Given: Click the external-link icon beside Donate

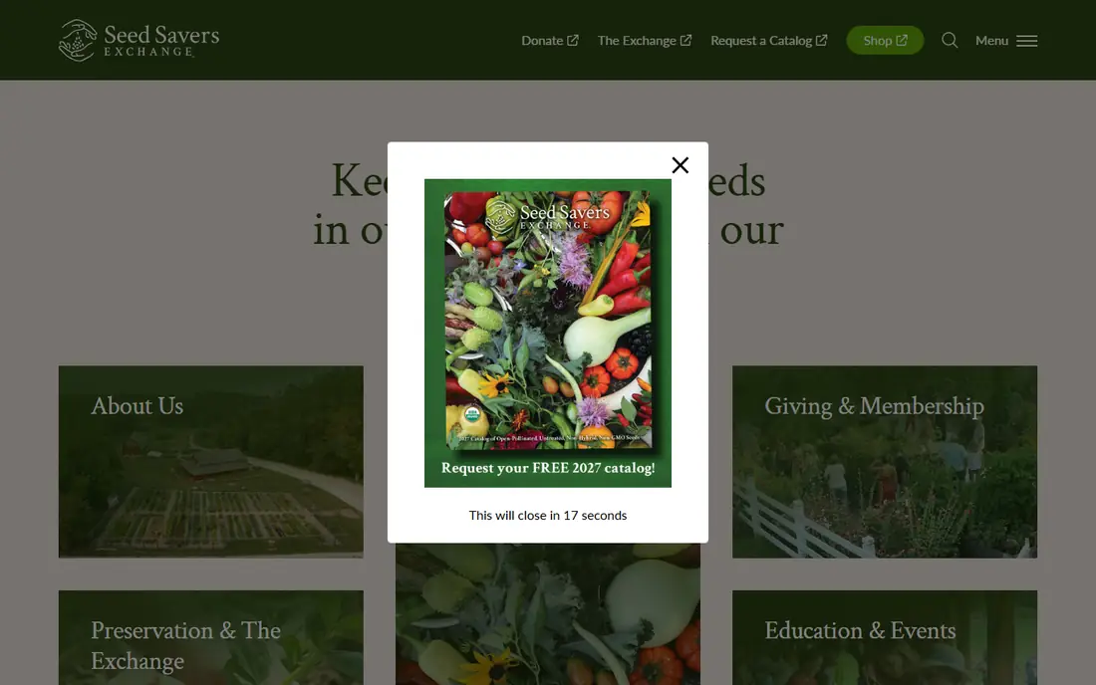Looking at the screenshot, I should click(x=573, y=41).
